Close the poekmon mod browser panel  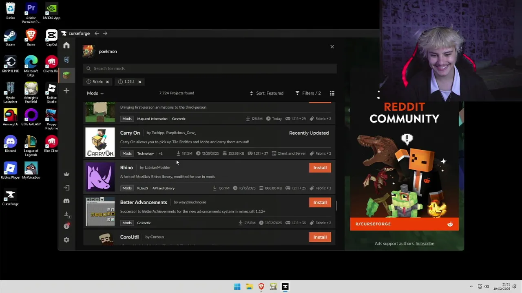[332, 47]
